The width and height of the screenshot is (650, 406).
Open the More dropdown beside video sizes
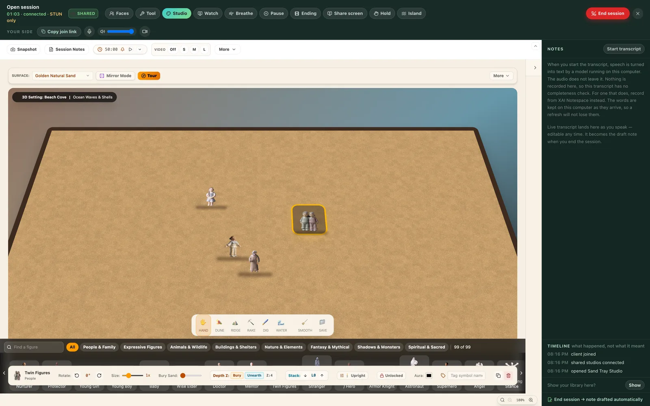click(227, 50)
